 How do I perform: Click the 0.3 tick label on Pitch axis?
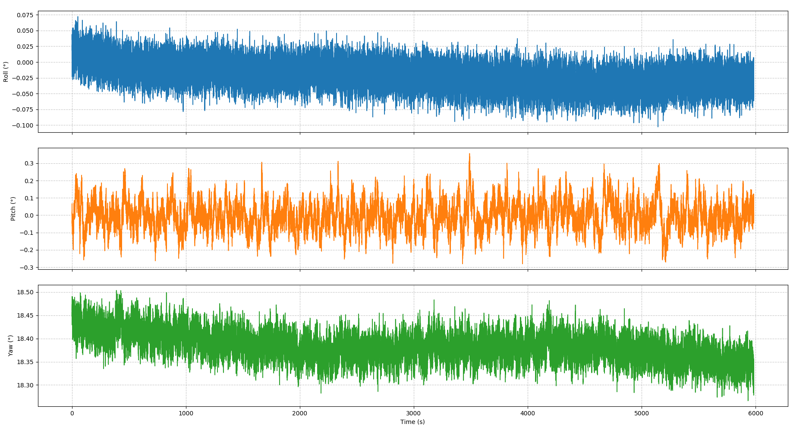point(29,164)
